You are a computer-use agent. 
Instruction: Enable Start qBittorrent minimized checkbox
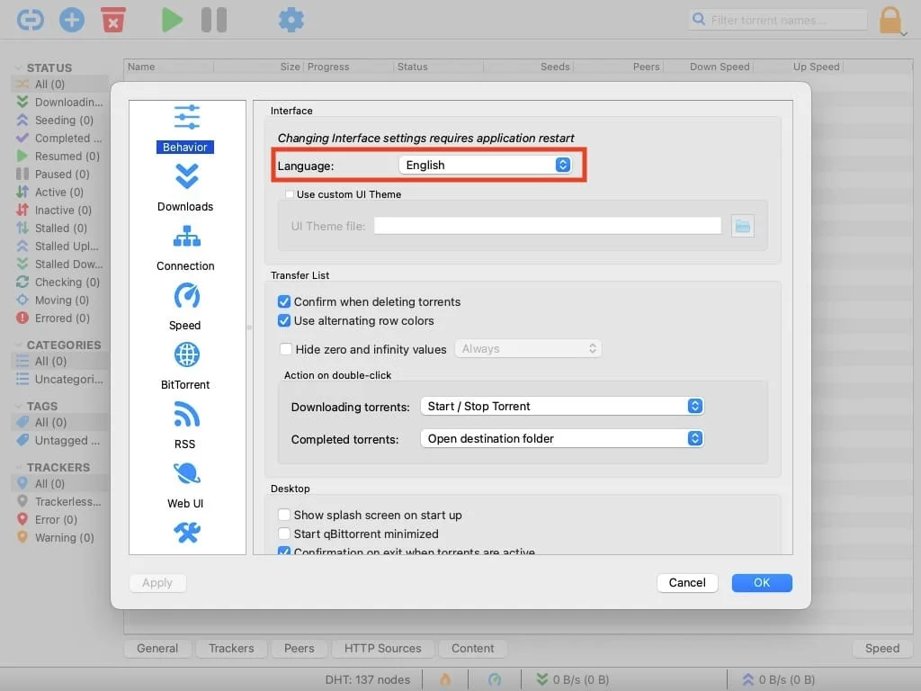(x=284, y=534)
